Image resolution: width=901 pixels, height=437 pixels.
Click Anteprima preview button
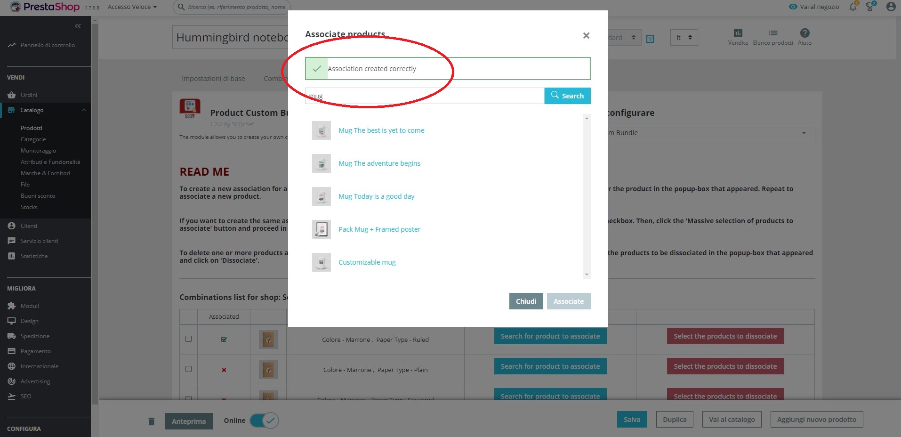189,421
